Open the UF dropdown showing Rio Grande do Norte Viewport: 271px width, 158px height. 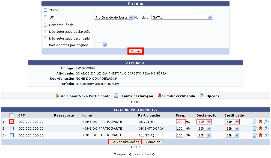coord(114,17)
